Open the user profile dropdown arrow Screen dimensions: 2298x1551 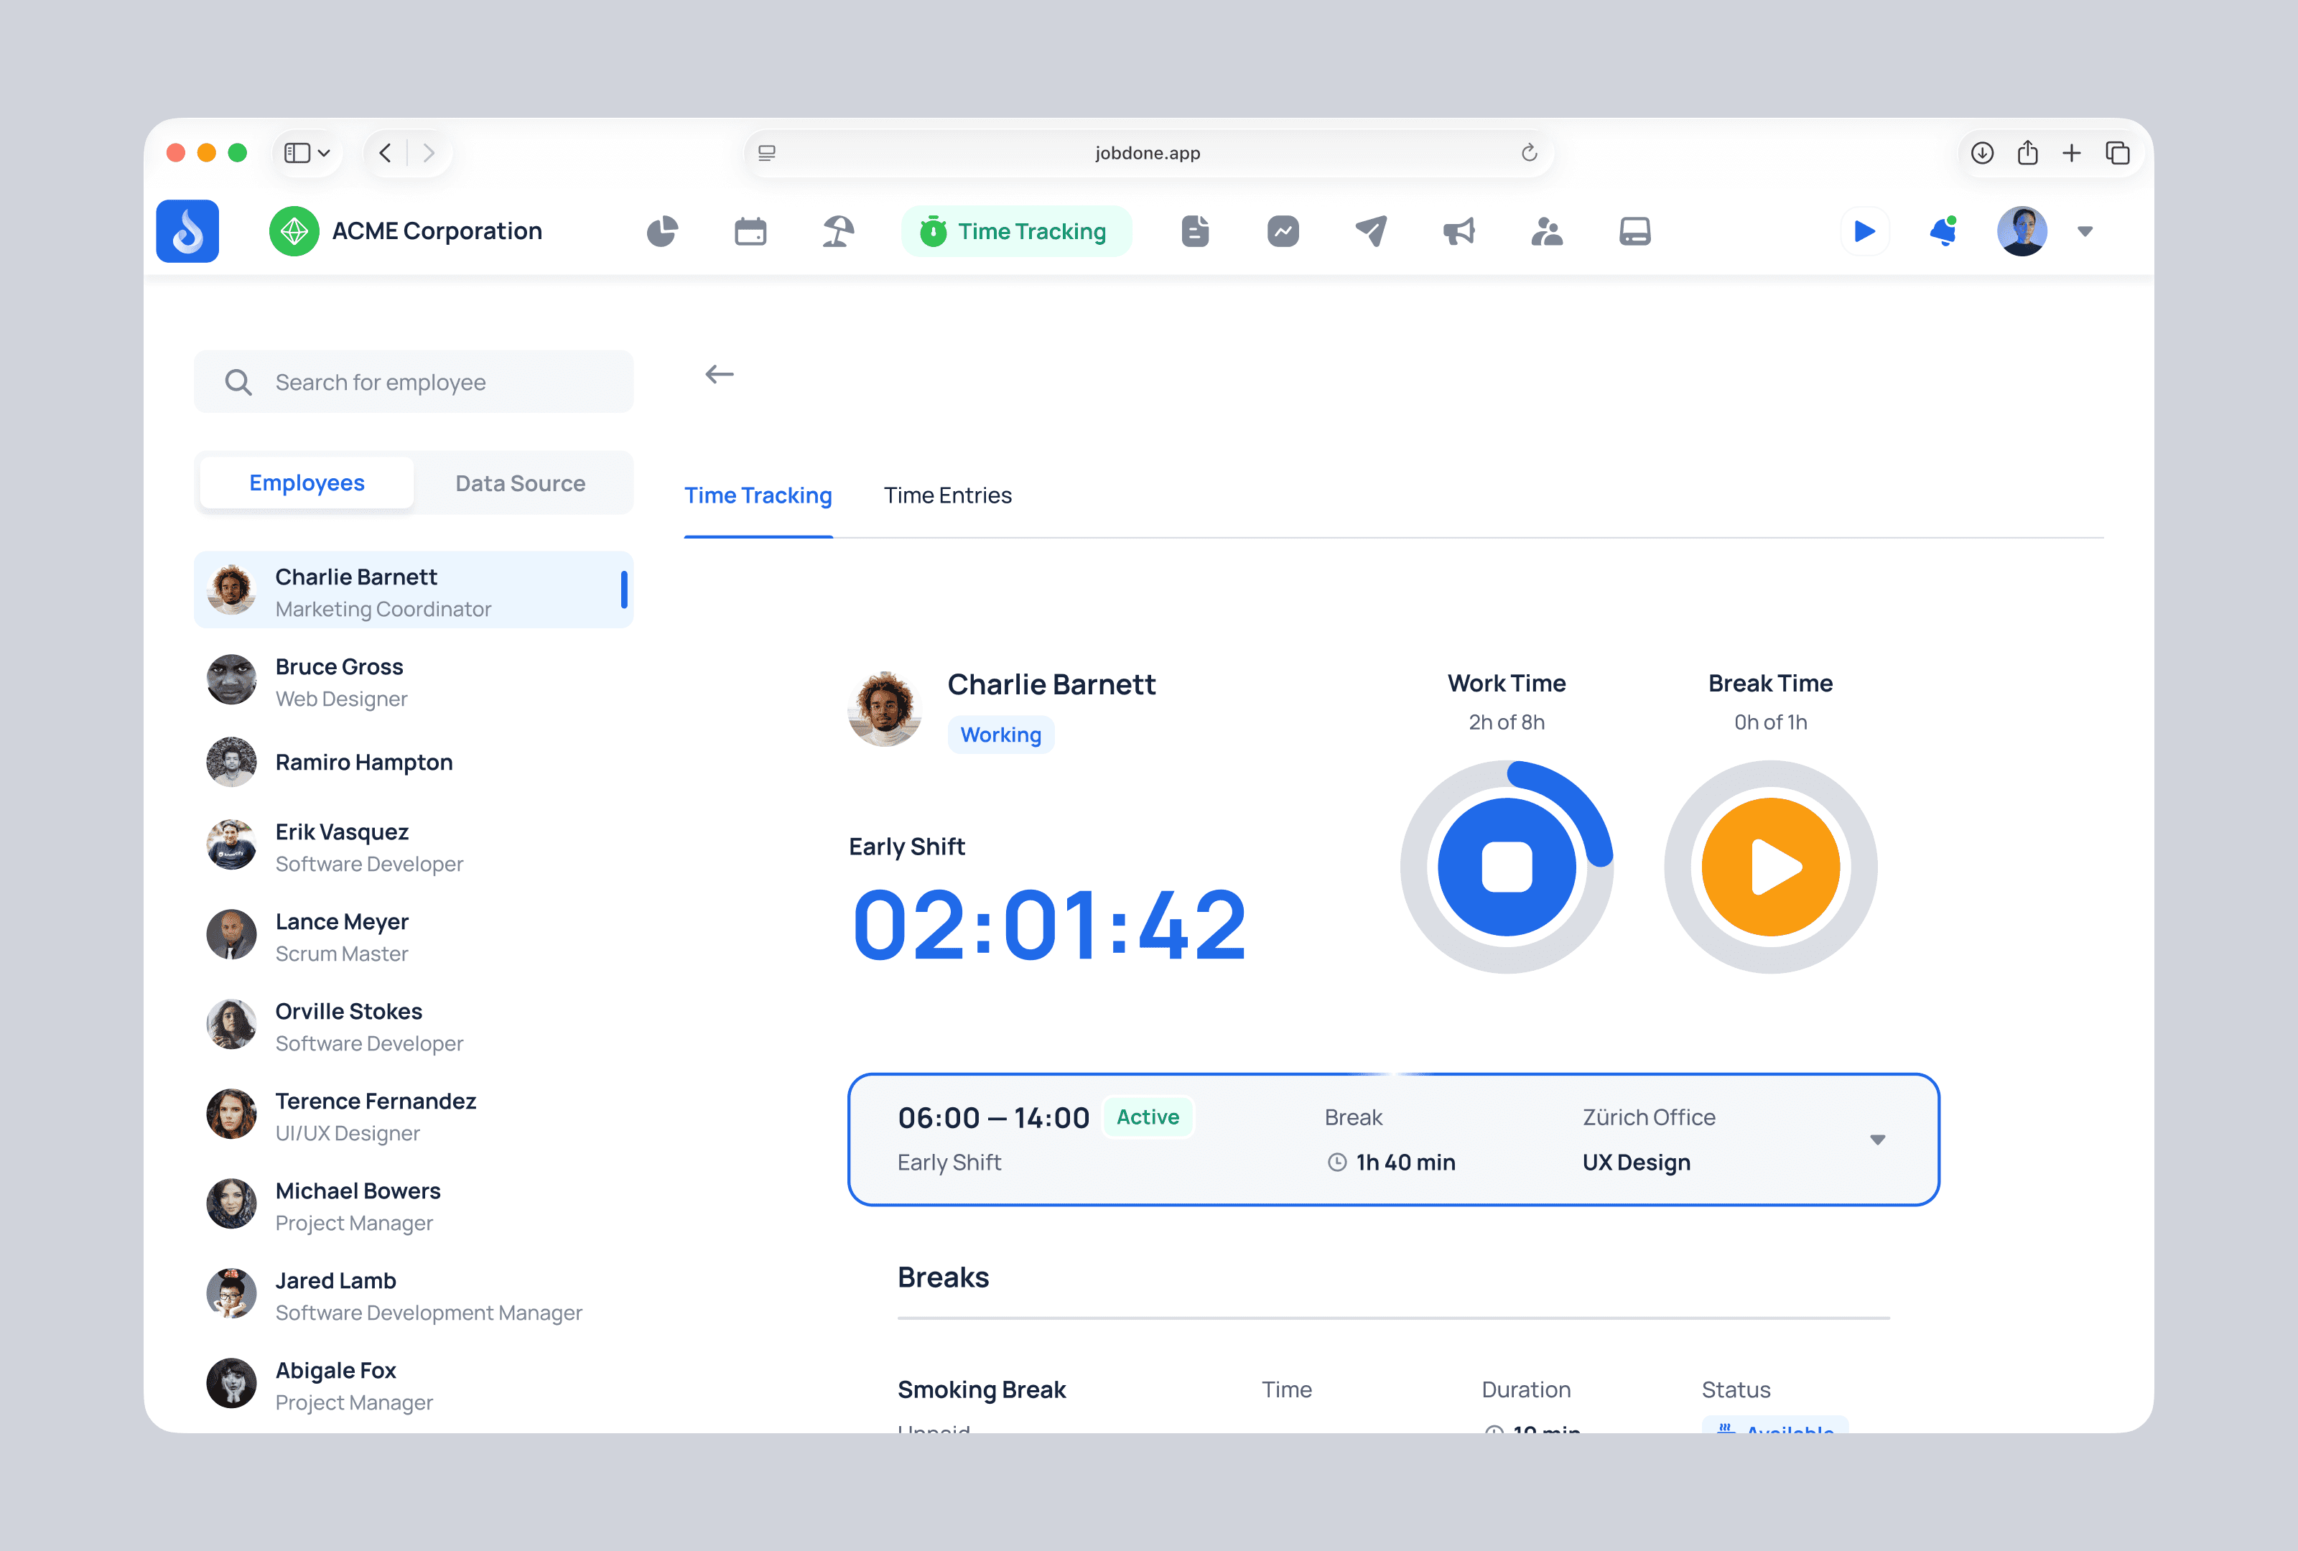point(2085,231)
